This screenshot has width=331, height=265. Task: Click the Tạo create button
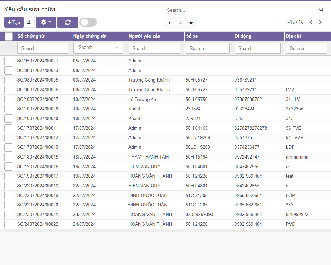point(14,22)
